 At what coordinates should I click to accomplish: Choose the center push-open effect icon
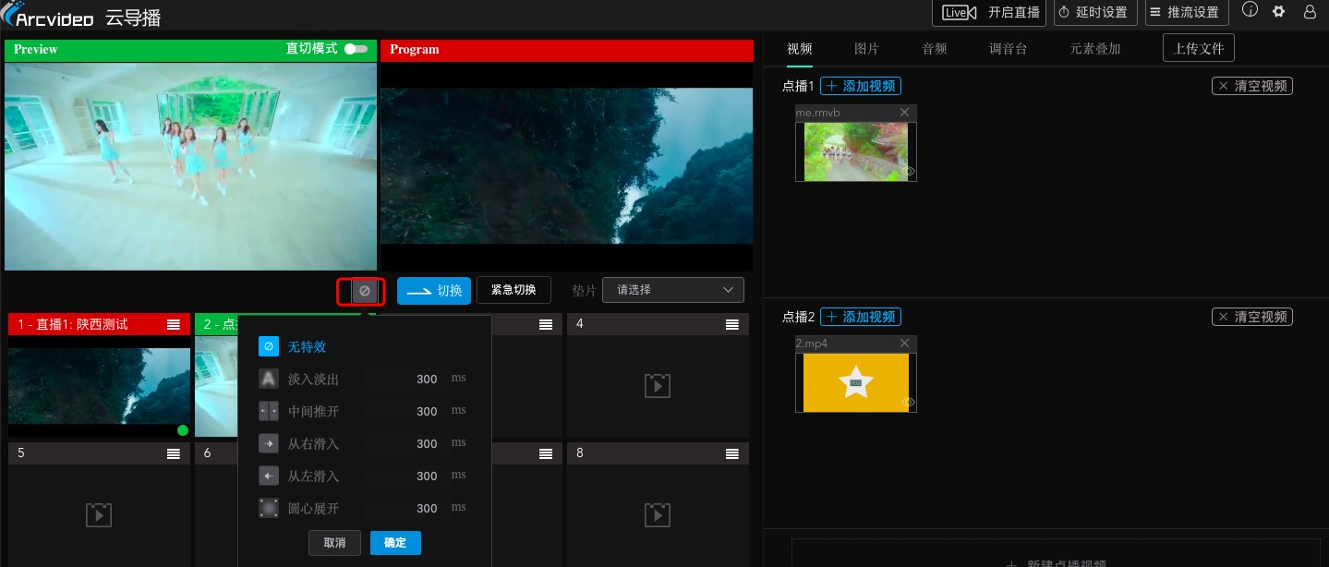coord(268,411)
